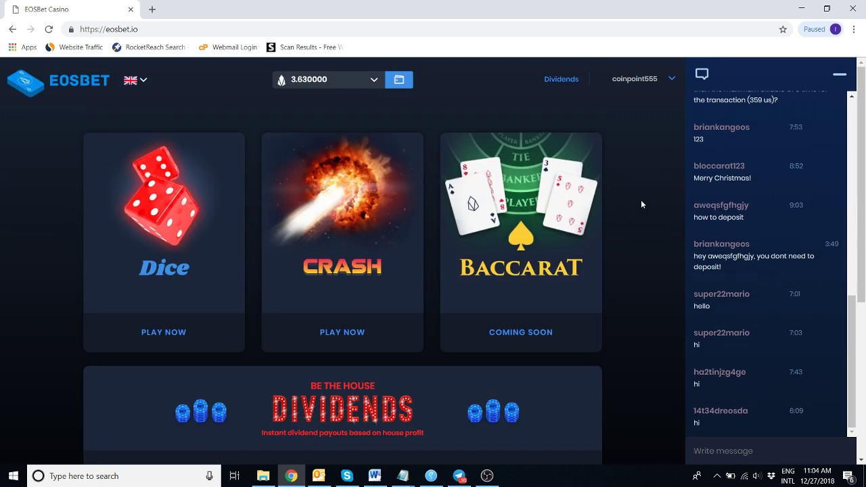This screenshot has height=487, width=866.
Task: Open the Chrome three-dot menu
Action: point(854,29)
